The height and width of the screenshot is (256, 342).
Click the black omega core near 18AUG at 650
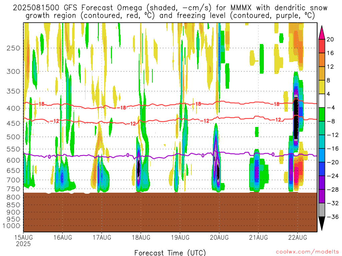click(x=139, y=168)
